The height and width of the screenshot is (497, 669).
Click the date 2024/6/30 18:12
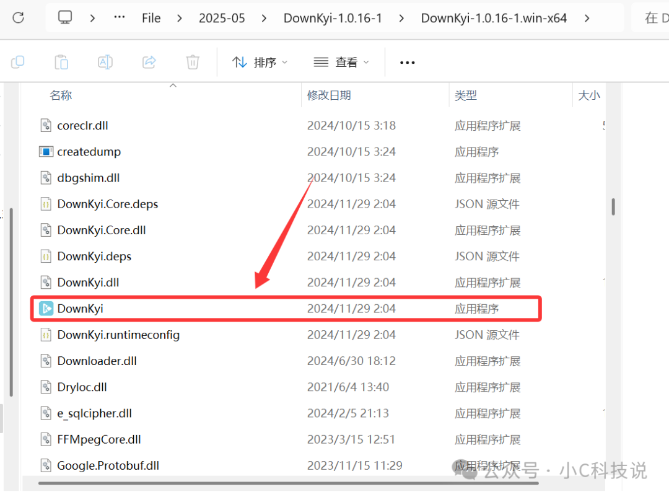pos(351,361)
